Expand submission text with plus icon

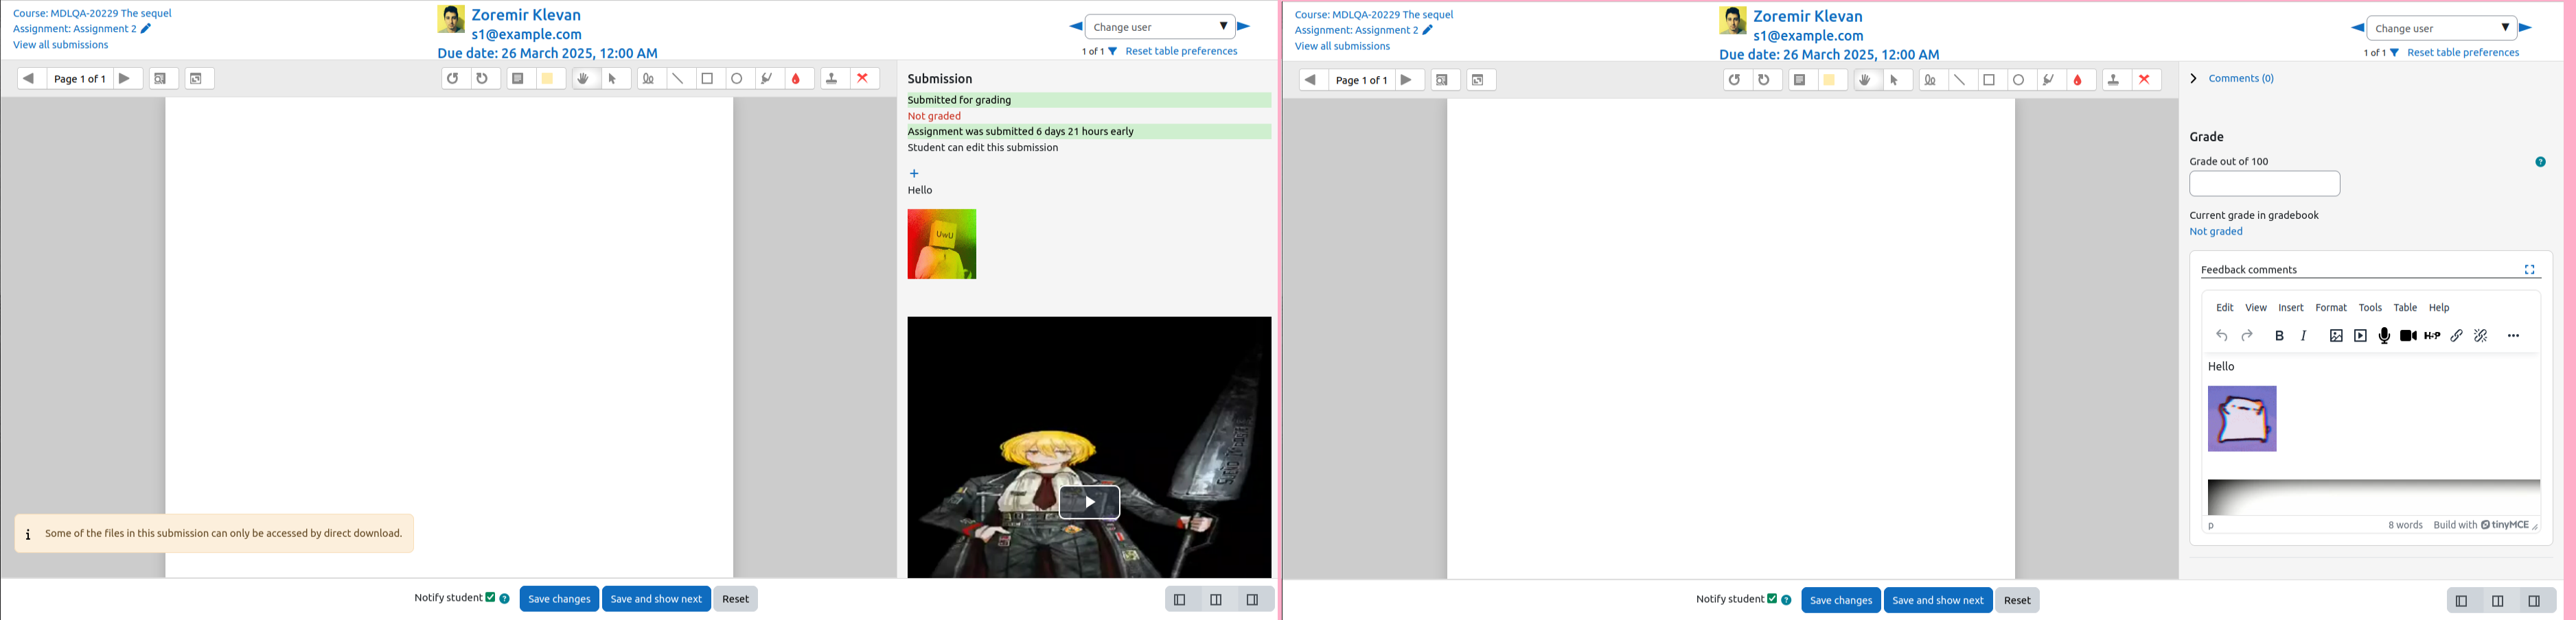(914, 174)
